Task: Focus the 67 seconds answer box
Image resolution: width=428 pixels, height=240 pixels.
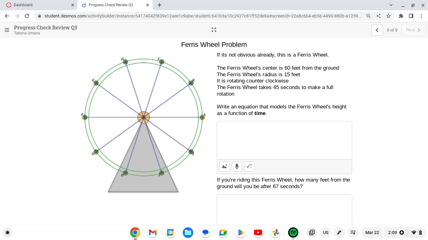Action: 284,209
